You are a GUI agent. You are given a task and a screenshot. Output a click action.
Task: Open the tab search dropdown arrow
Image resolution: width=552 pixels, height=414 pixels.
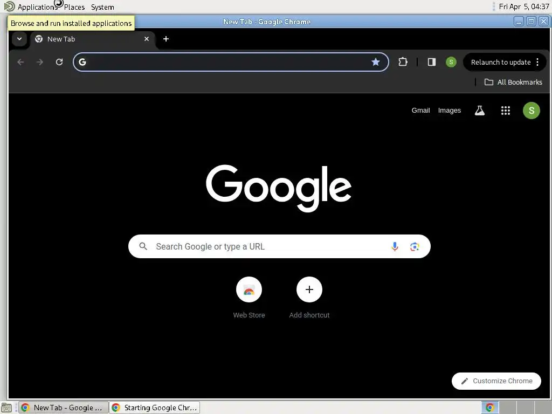[19, 39]
